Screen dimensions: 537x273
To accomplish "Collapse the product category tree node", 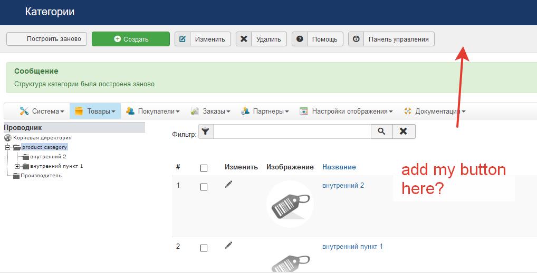I will point(7,147).
